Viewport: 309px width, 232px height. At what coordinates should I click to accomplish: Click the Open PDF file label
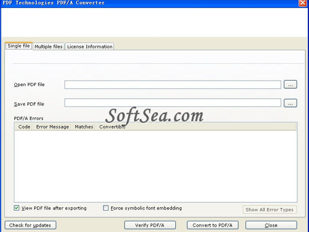click(29, 85)
